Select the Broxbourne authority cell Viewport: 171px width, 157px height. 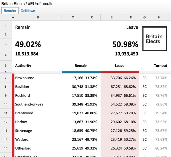[25, 78]
